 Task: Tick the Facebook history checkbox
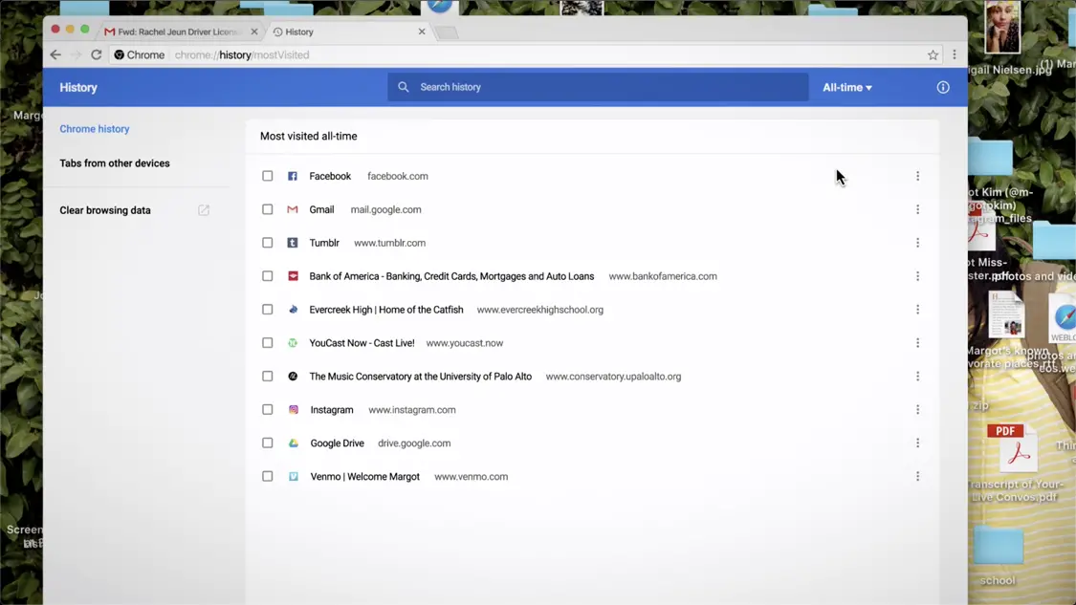(x=268, y=176)
